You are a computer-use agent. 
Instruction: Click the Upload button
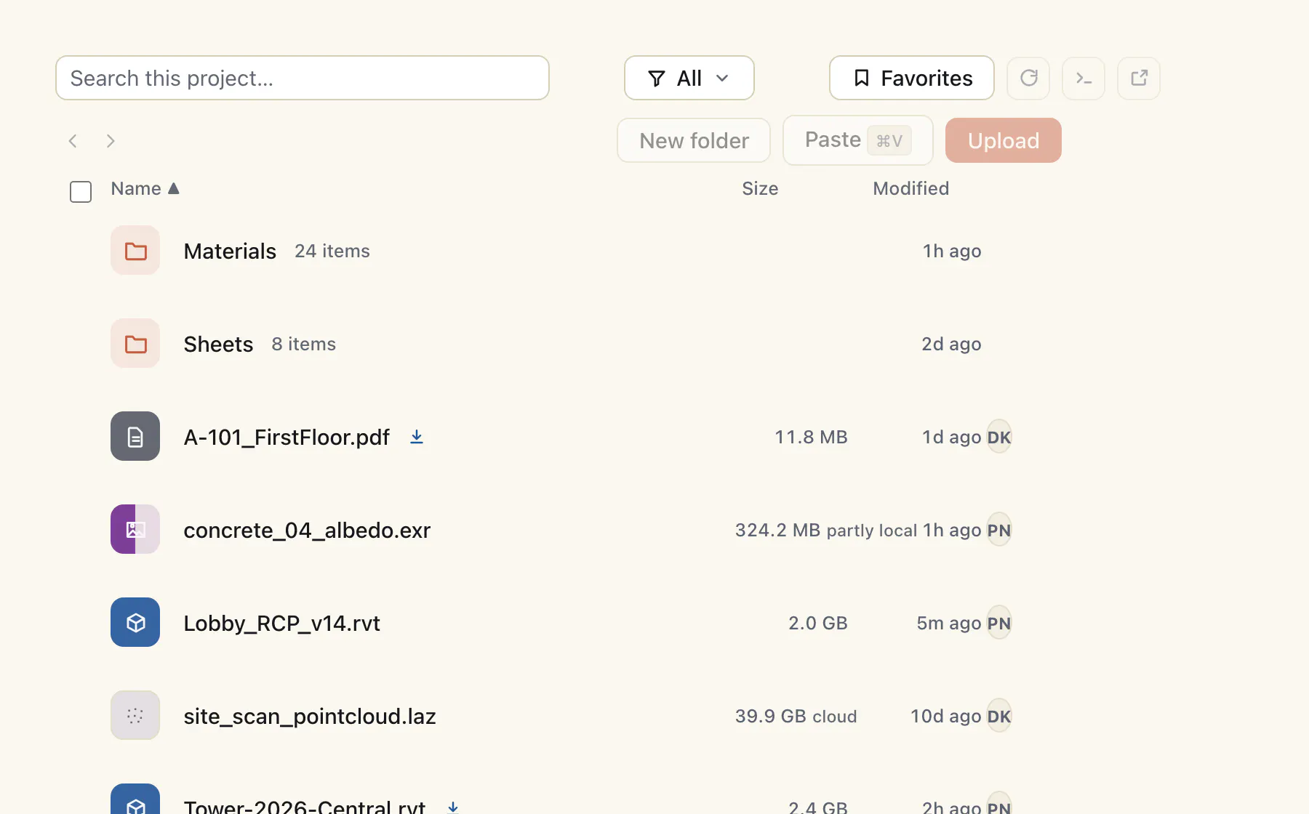(x=1003, y=140)
